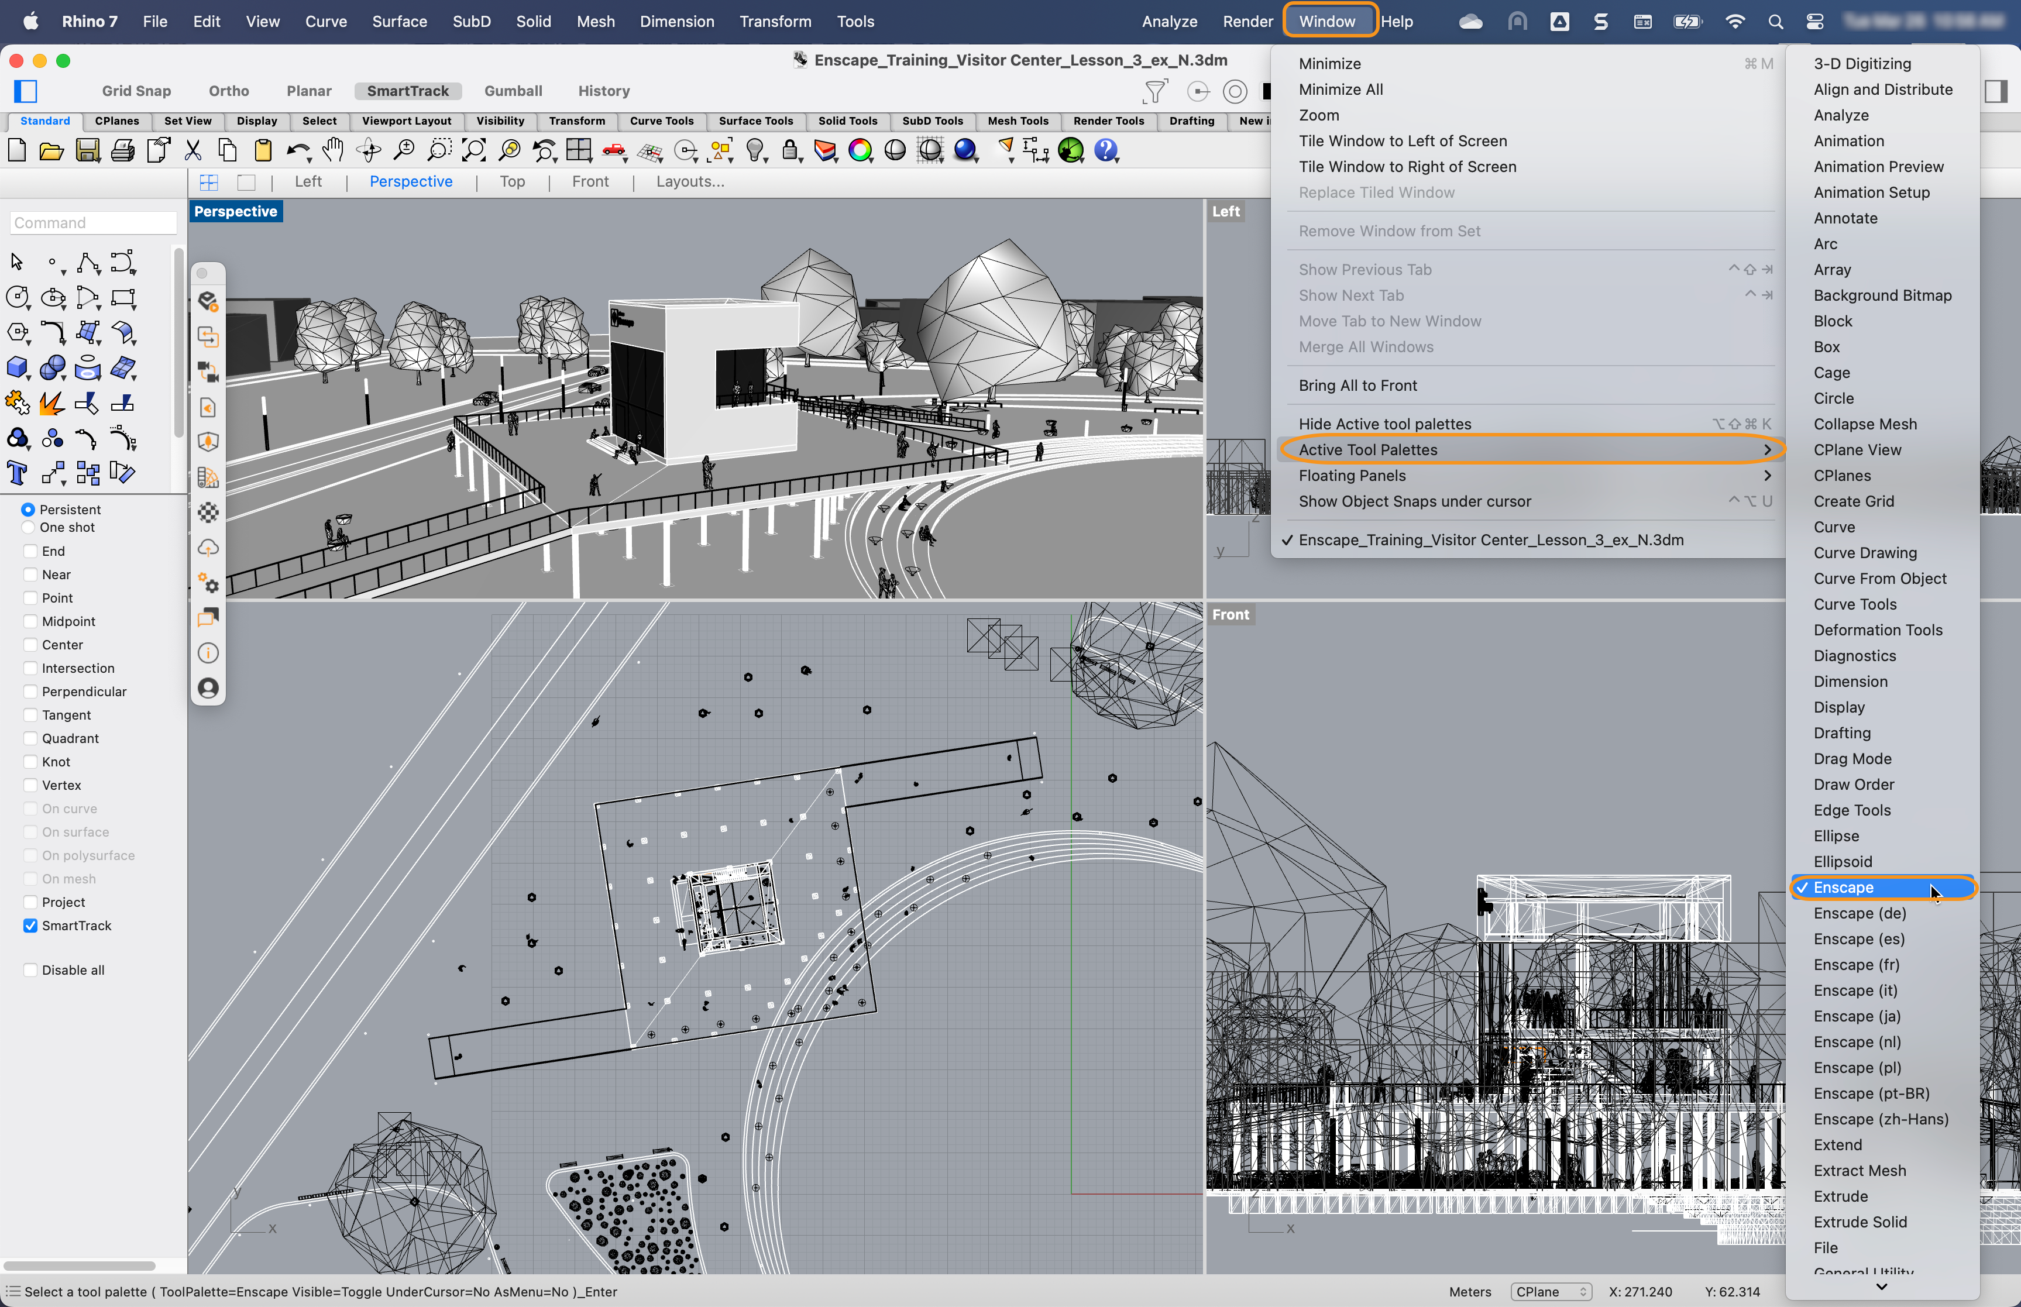Image resolution: width=2021 pixels, height=1307 pixels.
Task: Click the Print icon in Standard toolbar
Action: click(122, 151)
